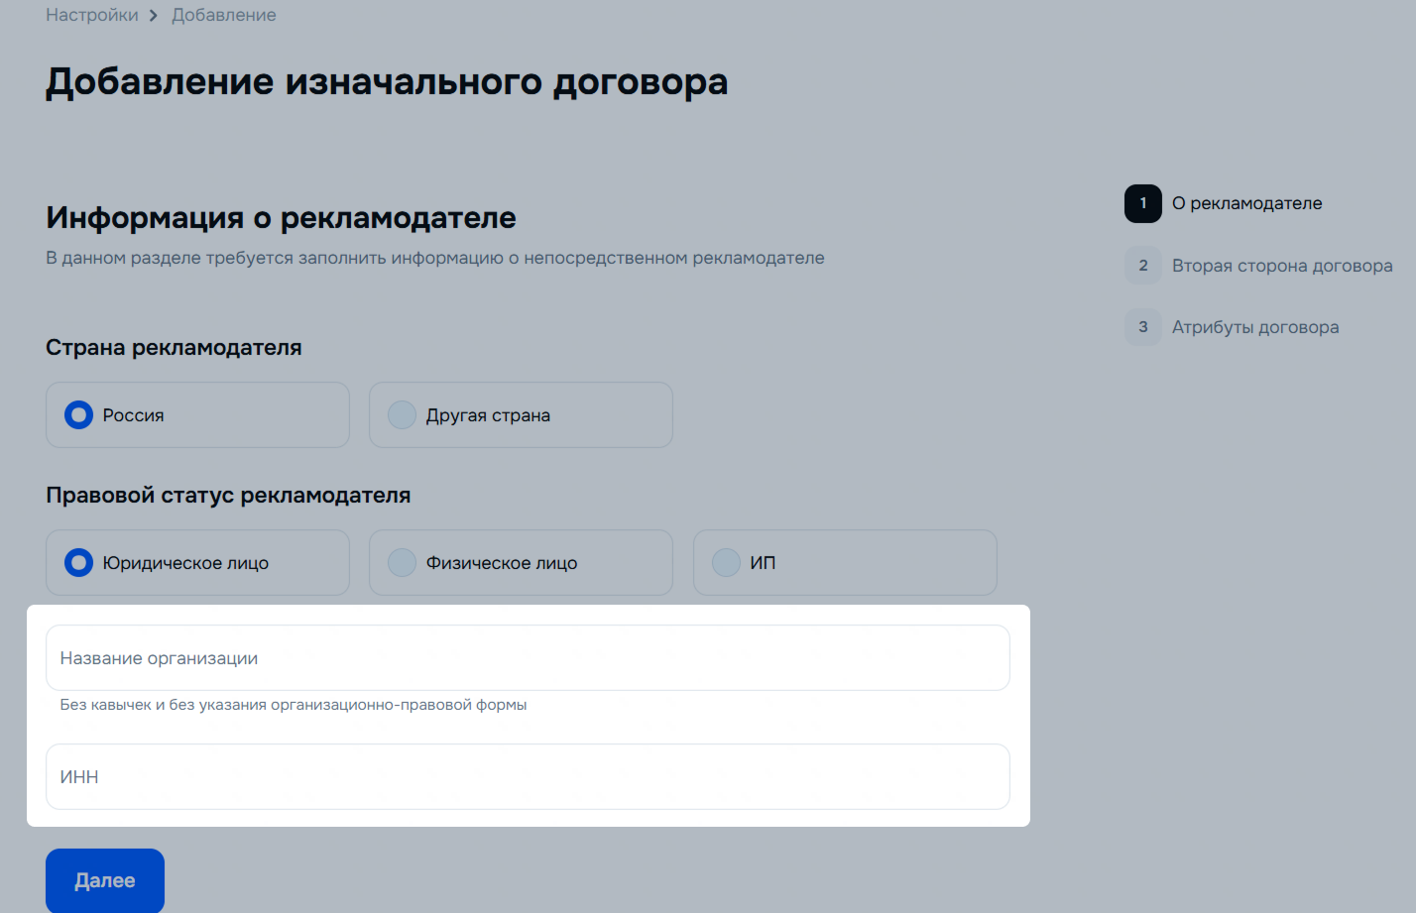1416x913 pixels.
Task: Click the Информация о рекламодателе heading
Action: (x=281, y=217)
